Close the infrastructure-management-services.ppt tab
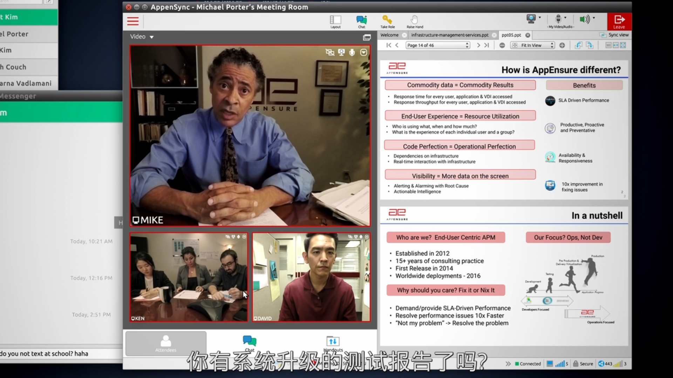The width and height of the screenshot is (673, 378). pyautogui.click(x=494, y=35)
